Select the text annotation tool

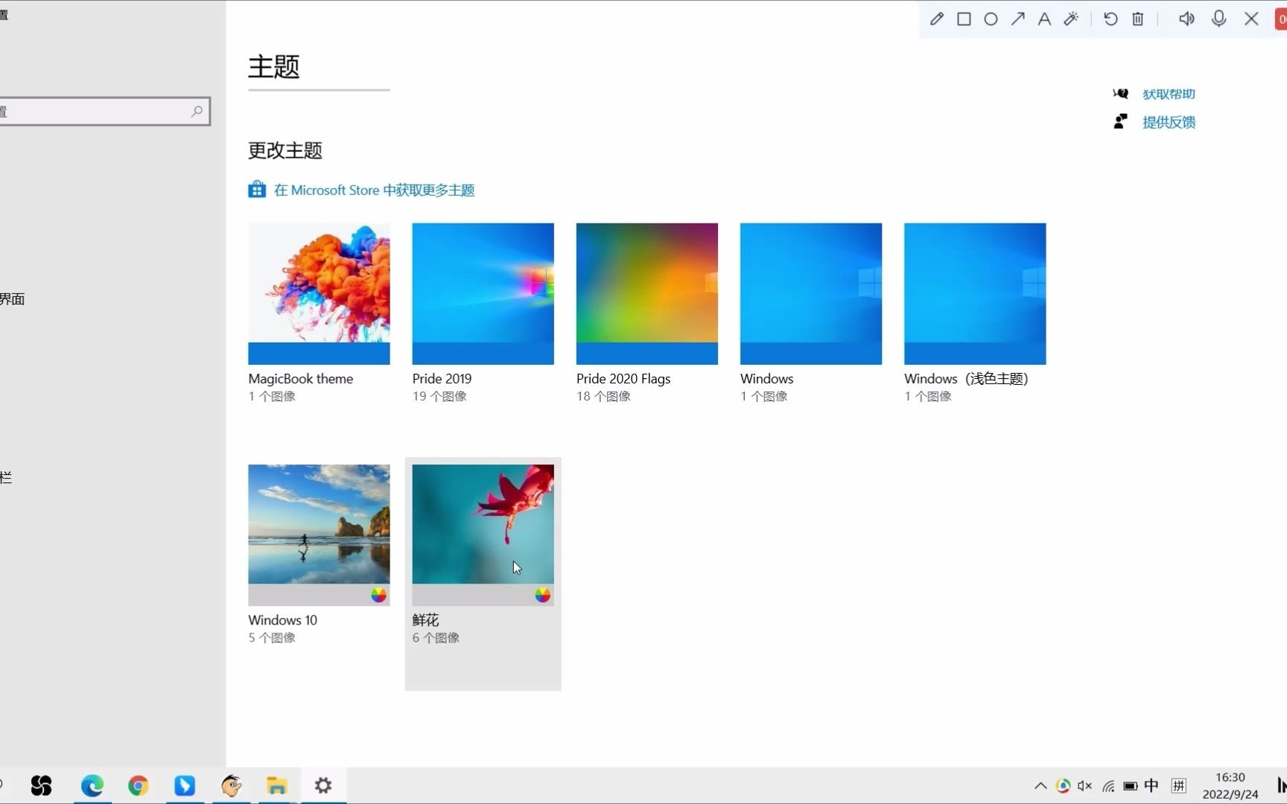point(1044,19)
